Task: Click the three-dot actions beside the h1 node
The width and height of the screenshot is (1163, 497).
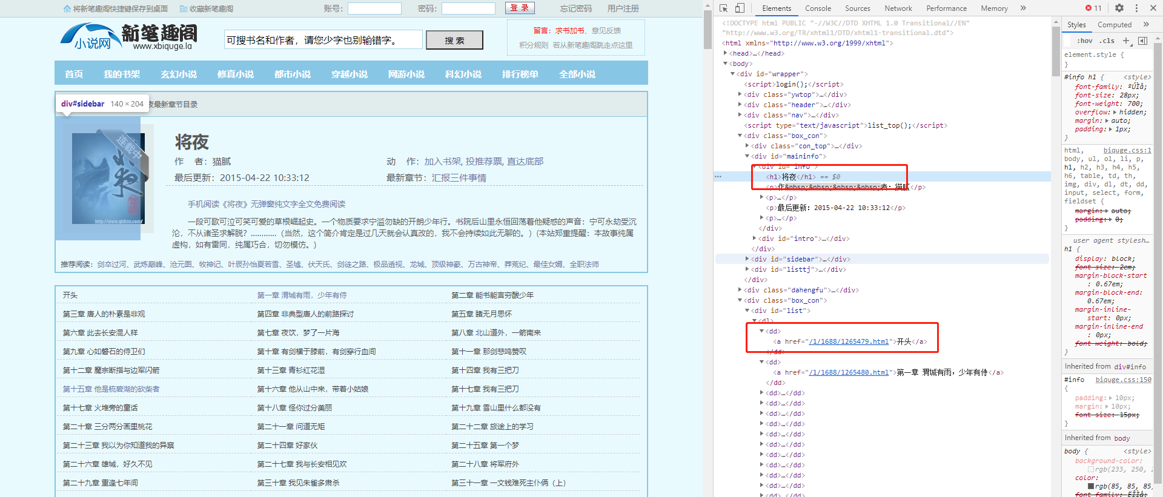Action: (x=718, y=177)
